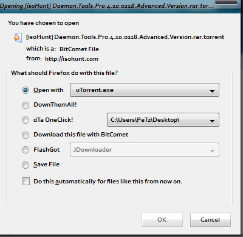Click 'You have chosen to open' text
The height and width of the screenshot is (237, 243).
[x=44, y=23]
